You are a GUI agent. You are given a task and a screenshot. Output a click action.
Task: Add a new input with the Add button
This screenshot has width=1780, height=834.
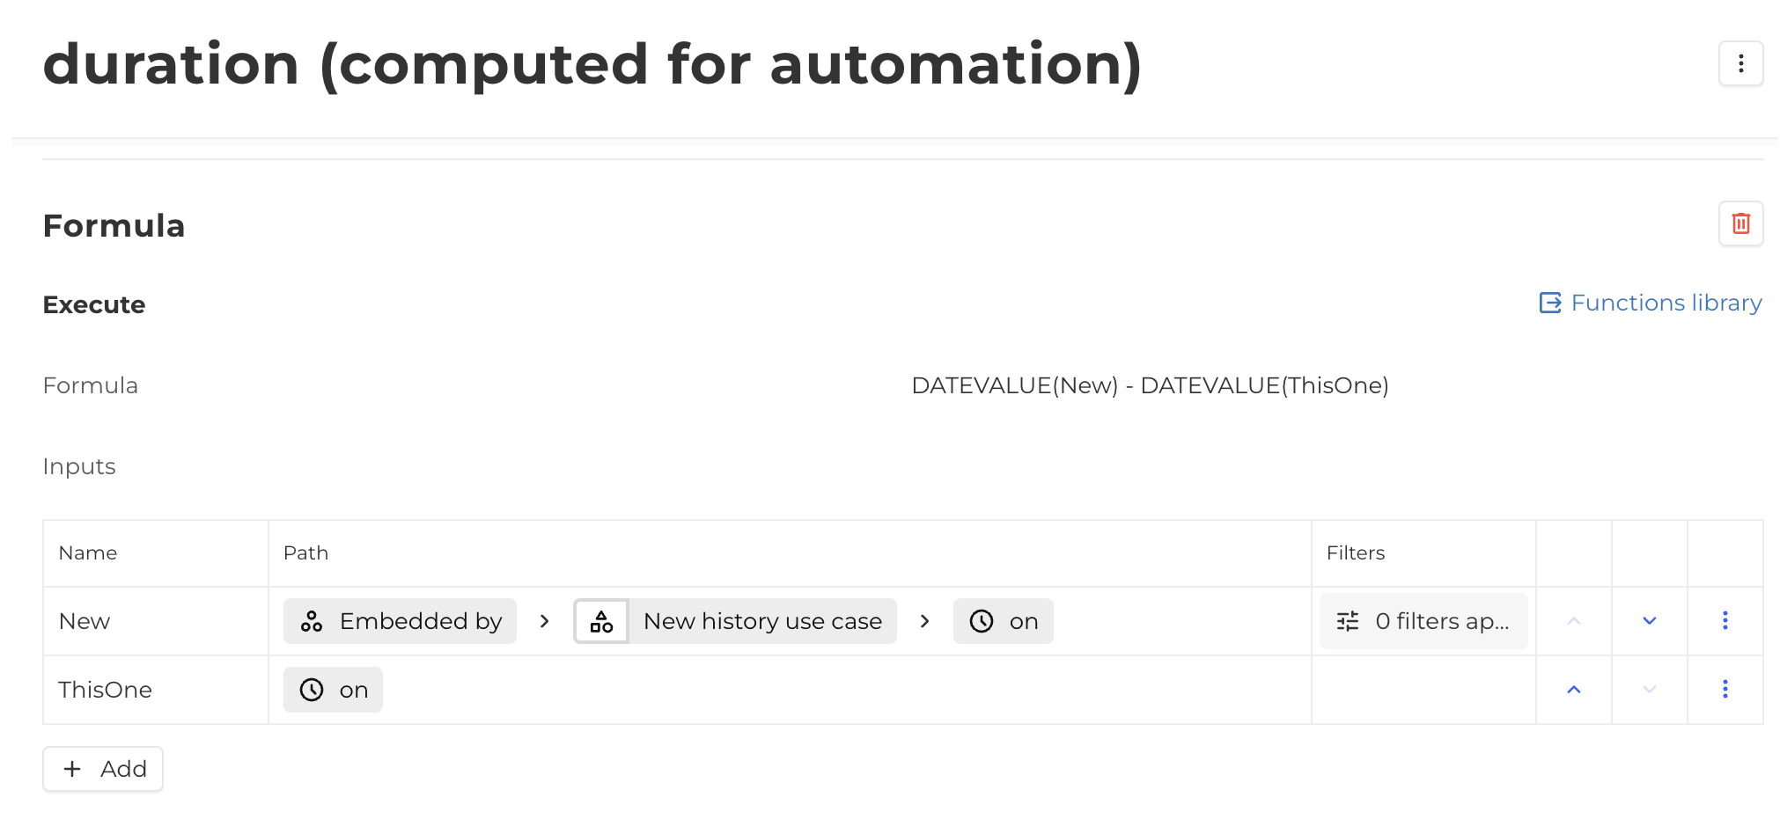coord(103,769)
